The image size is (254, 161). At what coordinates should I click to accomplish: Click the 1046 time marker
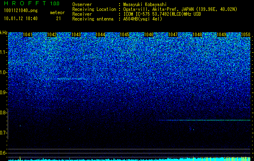point(149,35)
